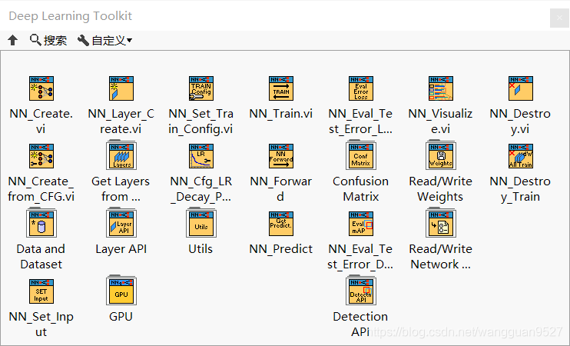
Task: Select the NN_Layer_Create.vi icon
Action: pos(121,88)
